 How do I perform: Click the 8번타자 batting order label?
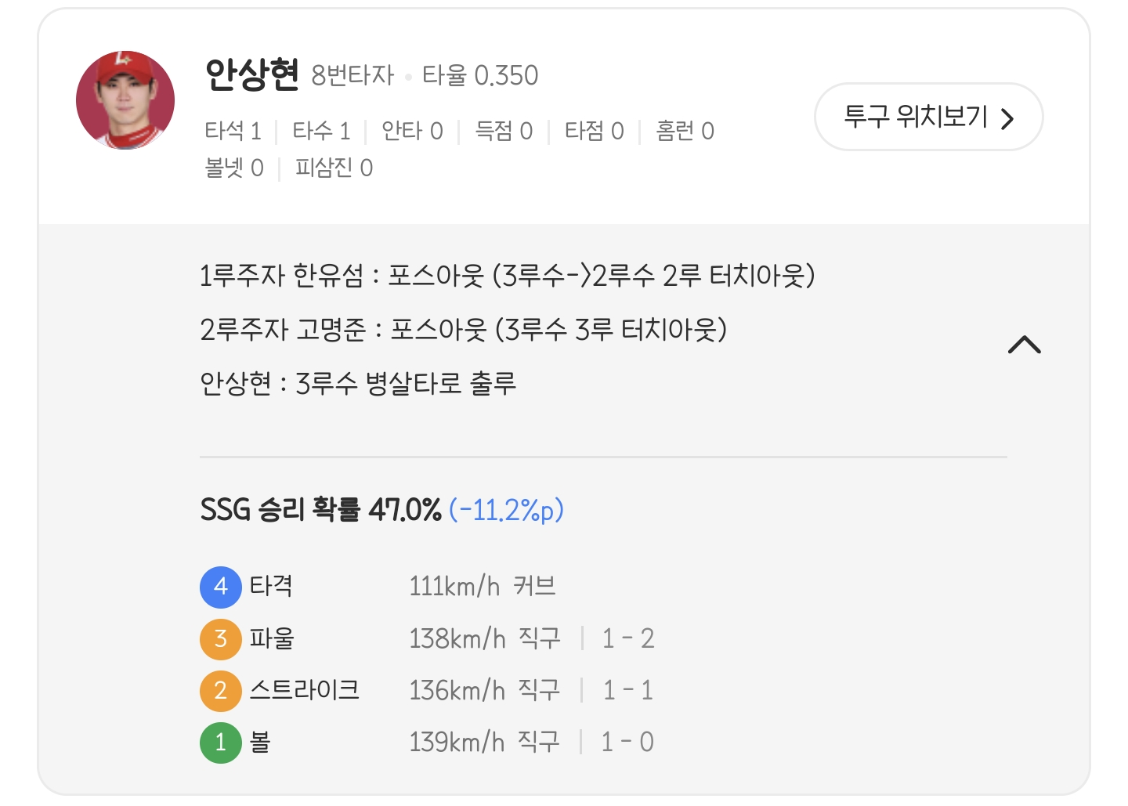(x=352, y=75)
